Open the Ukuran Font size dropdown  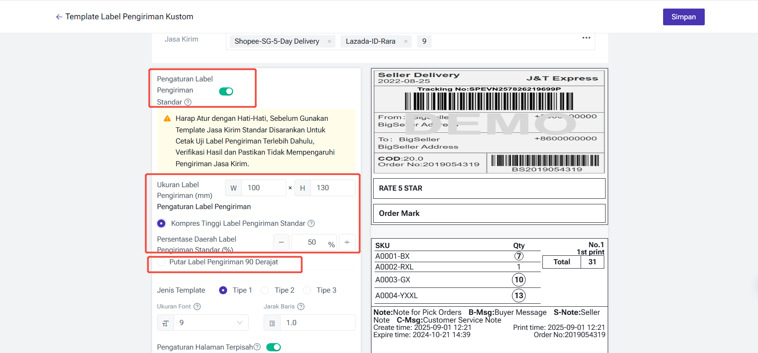click(210, 323)
